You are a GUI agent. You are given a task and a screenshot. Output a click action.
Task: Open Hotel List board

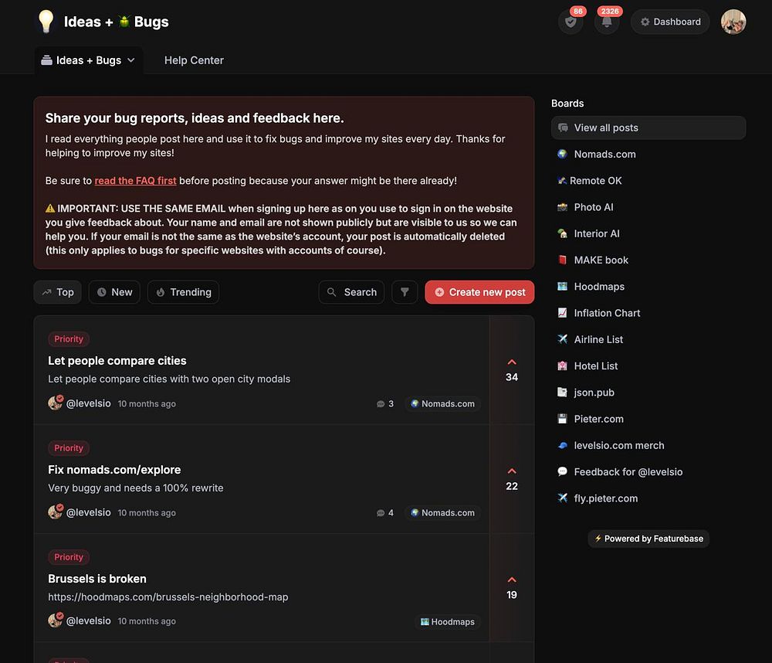648,366
